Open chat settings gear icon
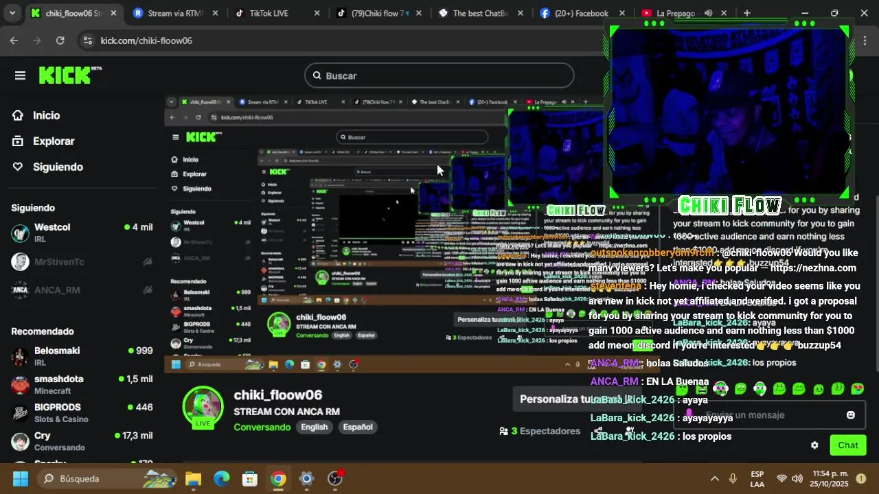 pos(814,445)
